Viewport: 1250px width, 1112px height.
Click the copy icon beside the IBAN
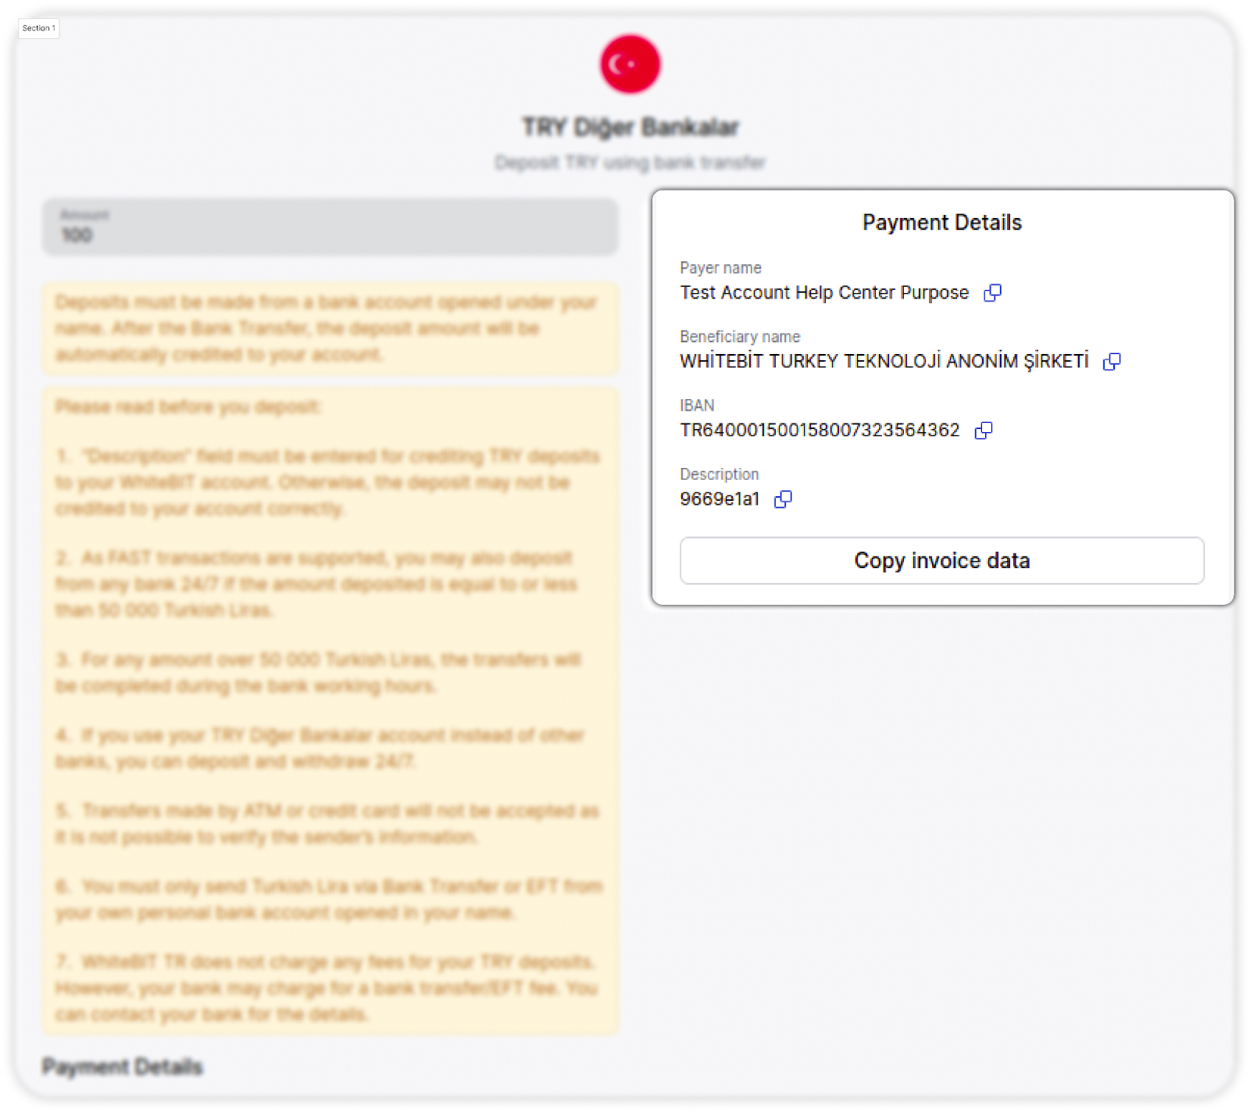click(x=984, y=431)
